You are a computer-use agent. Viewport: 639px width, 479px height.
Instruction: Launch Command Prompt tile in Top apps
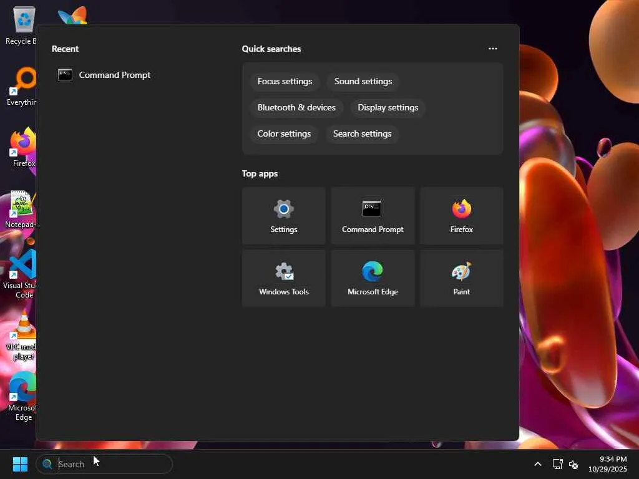[x=373, y=216]
